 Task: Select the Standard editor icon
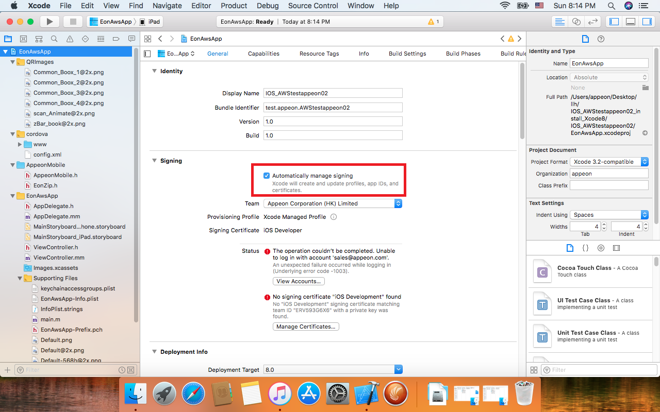[x=559, y=22]
